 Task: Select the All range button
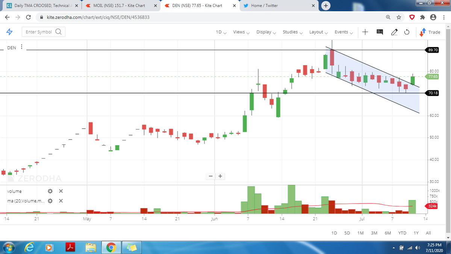point(428,233)
